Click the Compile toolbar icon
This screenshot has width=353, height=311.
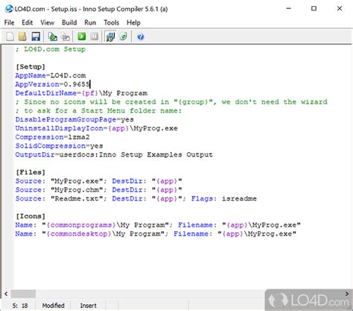52,37
